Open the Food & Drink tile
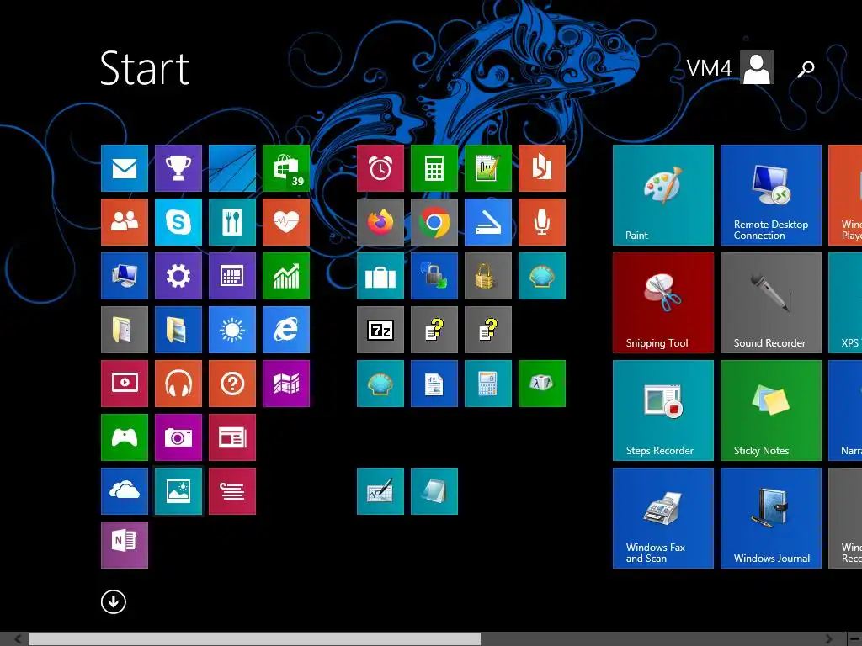 tap(232, 222)
